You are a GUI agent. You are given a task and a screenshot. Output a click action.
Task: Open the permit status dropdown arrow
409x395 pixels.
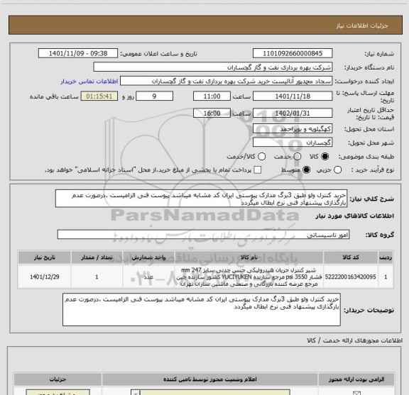[136, 393]
